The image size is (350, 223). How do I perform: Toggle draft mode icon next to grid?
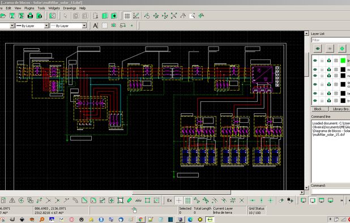click(x=136, y=16)
